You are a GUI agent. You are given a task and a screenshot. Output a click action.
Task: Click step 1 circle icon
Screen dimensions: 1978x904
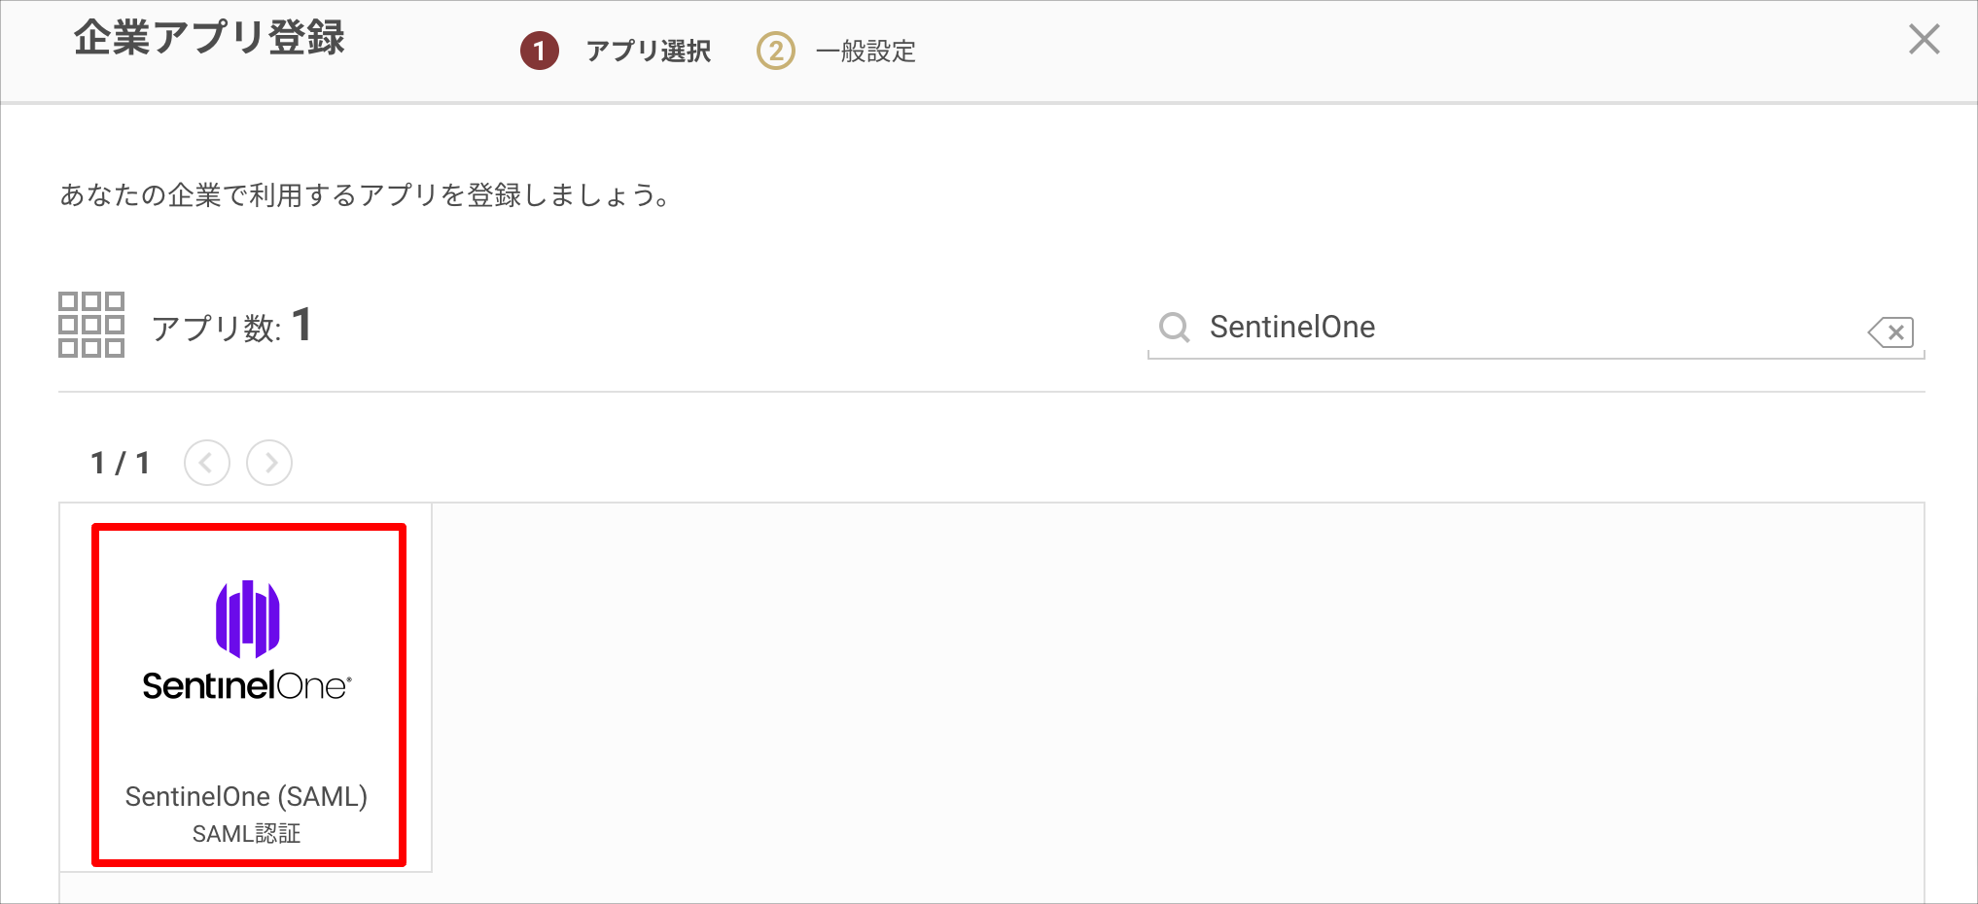(541, 51)
